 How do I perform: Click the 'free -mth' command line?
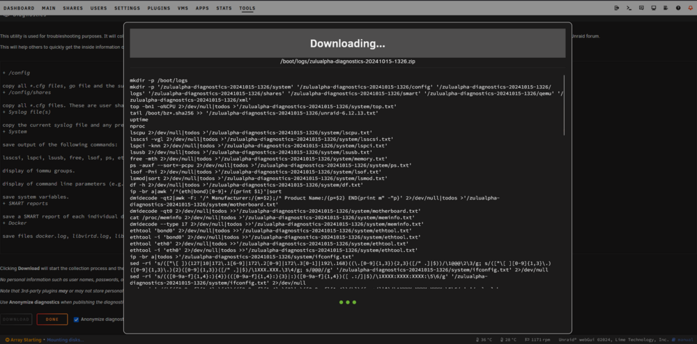pyautogui.click(x=259, y=158)
